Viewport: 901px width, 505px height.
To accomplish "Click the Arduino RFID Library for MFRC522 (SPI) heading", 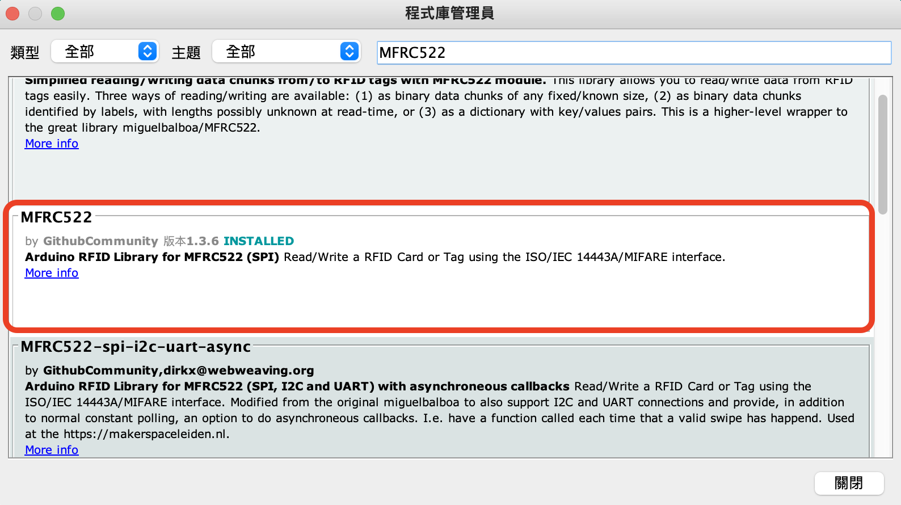I will point(152,257).
